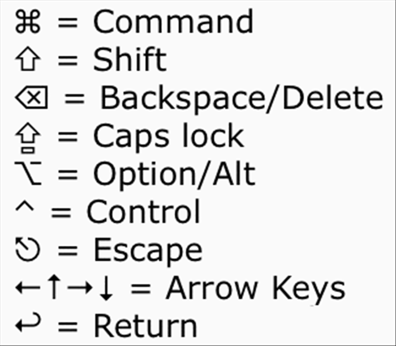Click the Control caret symbol
This screenshot has width=396, height=346.
click(x=24, y=206)
